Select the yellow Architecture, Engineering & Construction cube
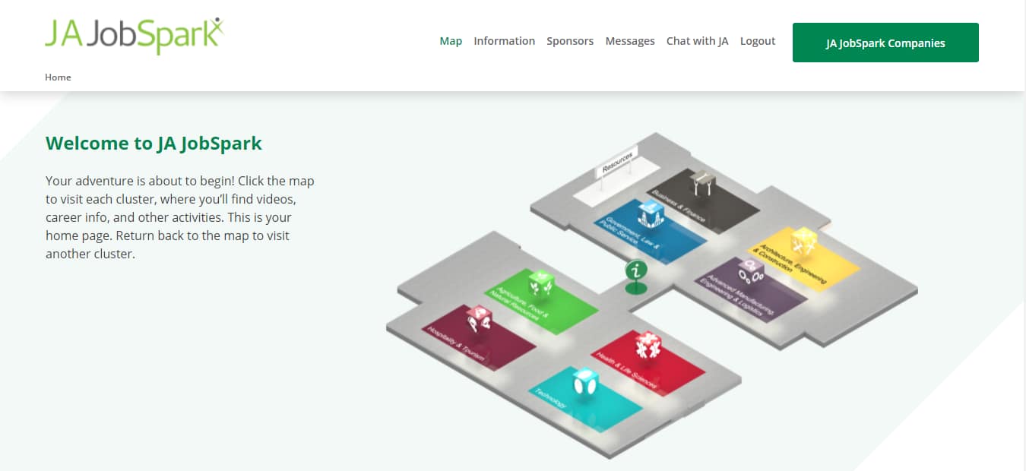The height and width of the screenshot is (471, 1026). pyautogui.click(x=803, y=242)
